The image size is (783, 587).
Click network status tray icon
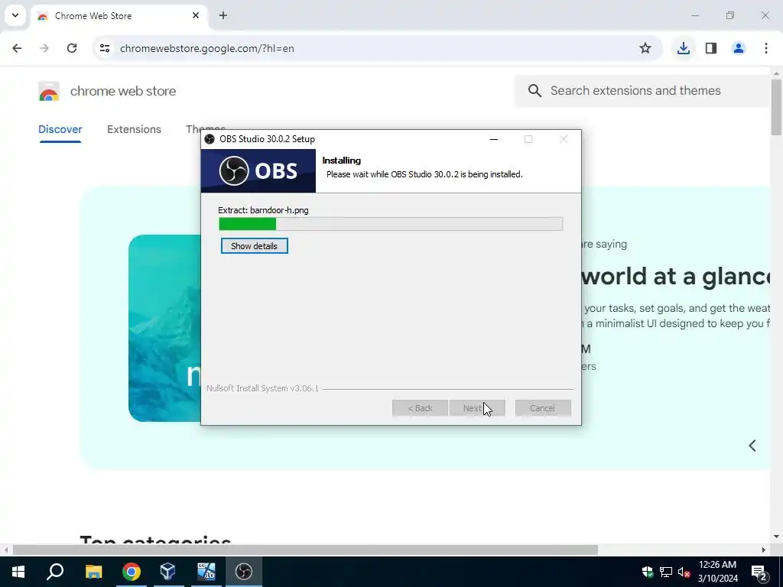pos(666,572)
